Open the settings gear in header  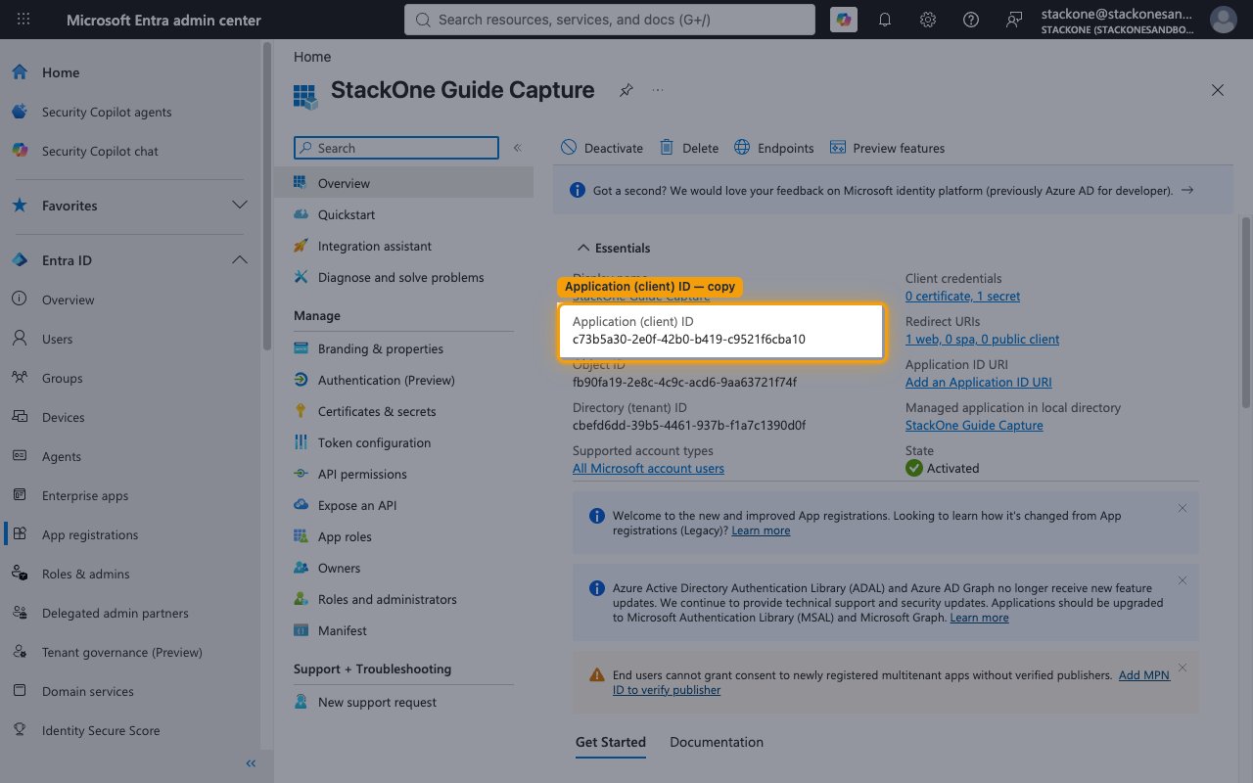[928, 20]
